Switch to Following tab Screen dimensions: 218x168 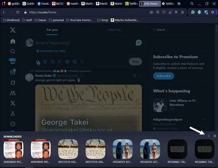click(x=114, y=30)
